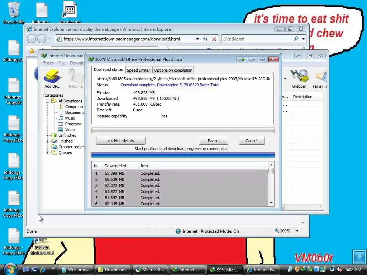Open the IE address bar dropdown

[198, 39]
